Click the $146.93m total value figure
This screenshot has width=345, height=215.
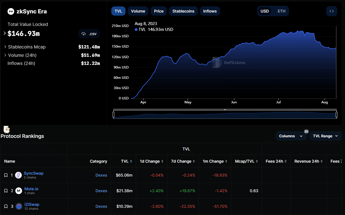tap(24, 34)
